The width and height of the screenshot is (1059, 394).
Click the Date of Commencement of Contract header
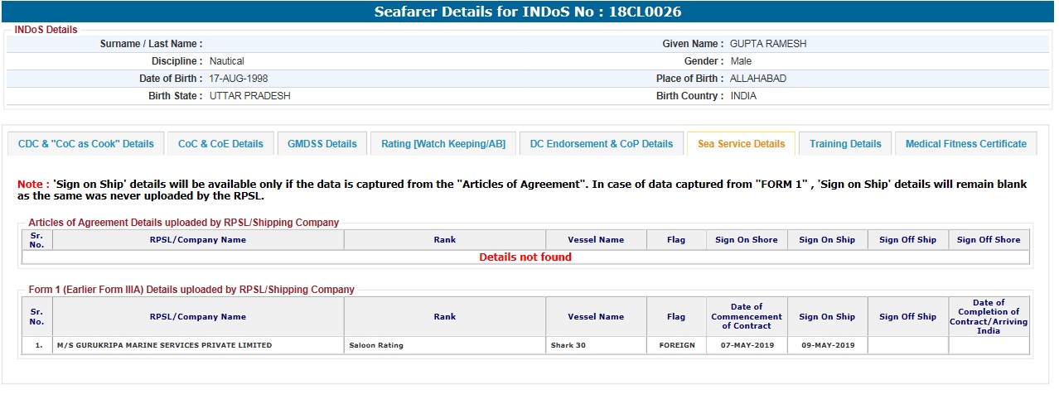pyautogui.click(x=747, y=317)
